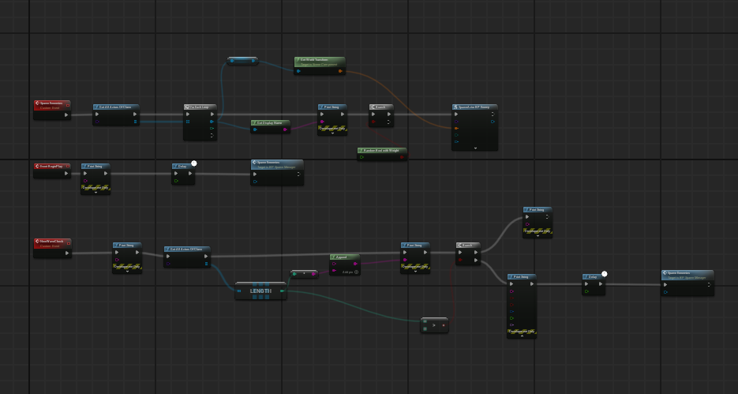738x394 pixels.
Task: Select the Branch node before SpawnActor BP Enemy
Action: pos(381,115)
